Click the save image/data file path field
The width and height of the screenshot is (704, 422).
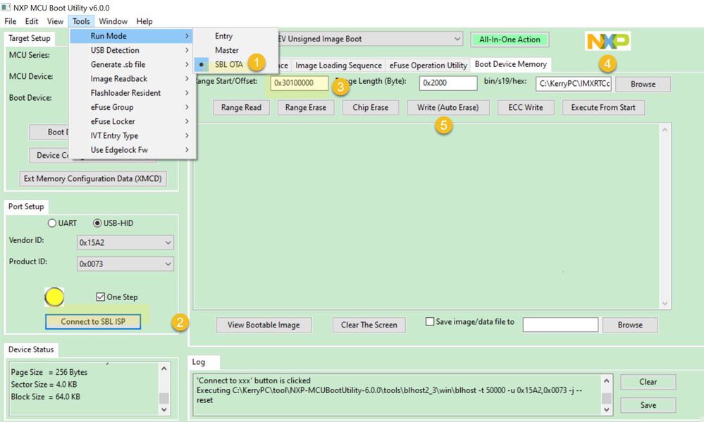point(560,325)
